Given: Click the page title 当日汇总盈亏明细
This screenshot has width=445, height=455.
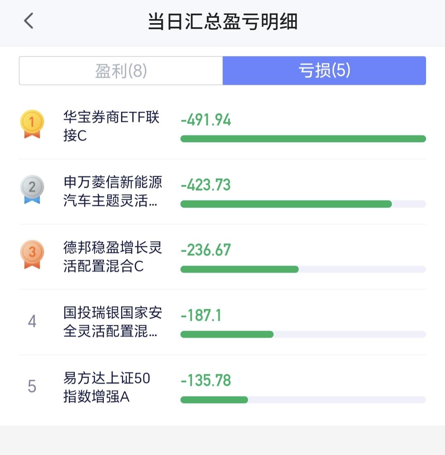Looking at the screenshot, I should (x=222, y=21).
